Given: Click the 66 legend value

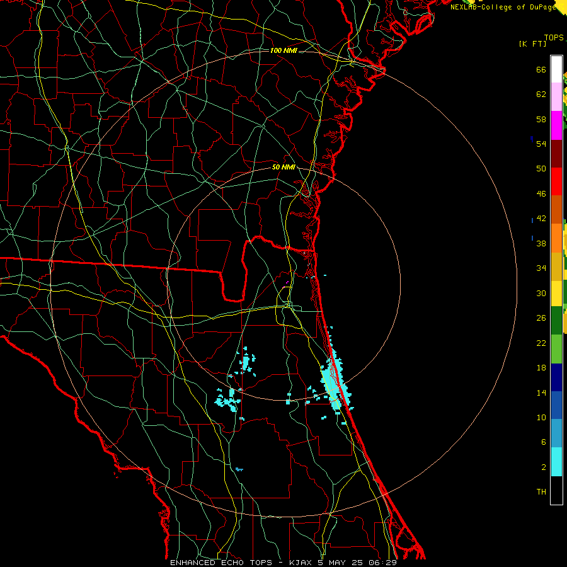Looking at the screenshot, I should coord(541,69).
